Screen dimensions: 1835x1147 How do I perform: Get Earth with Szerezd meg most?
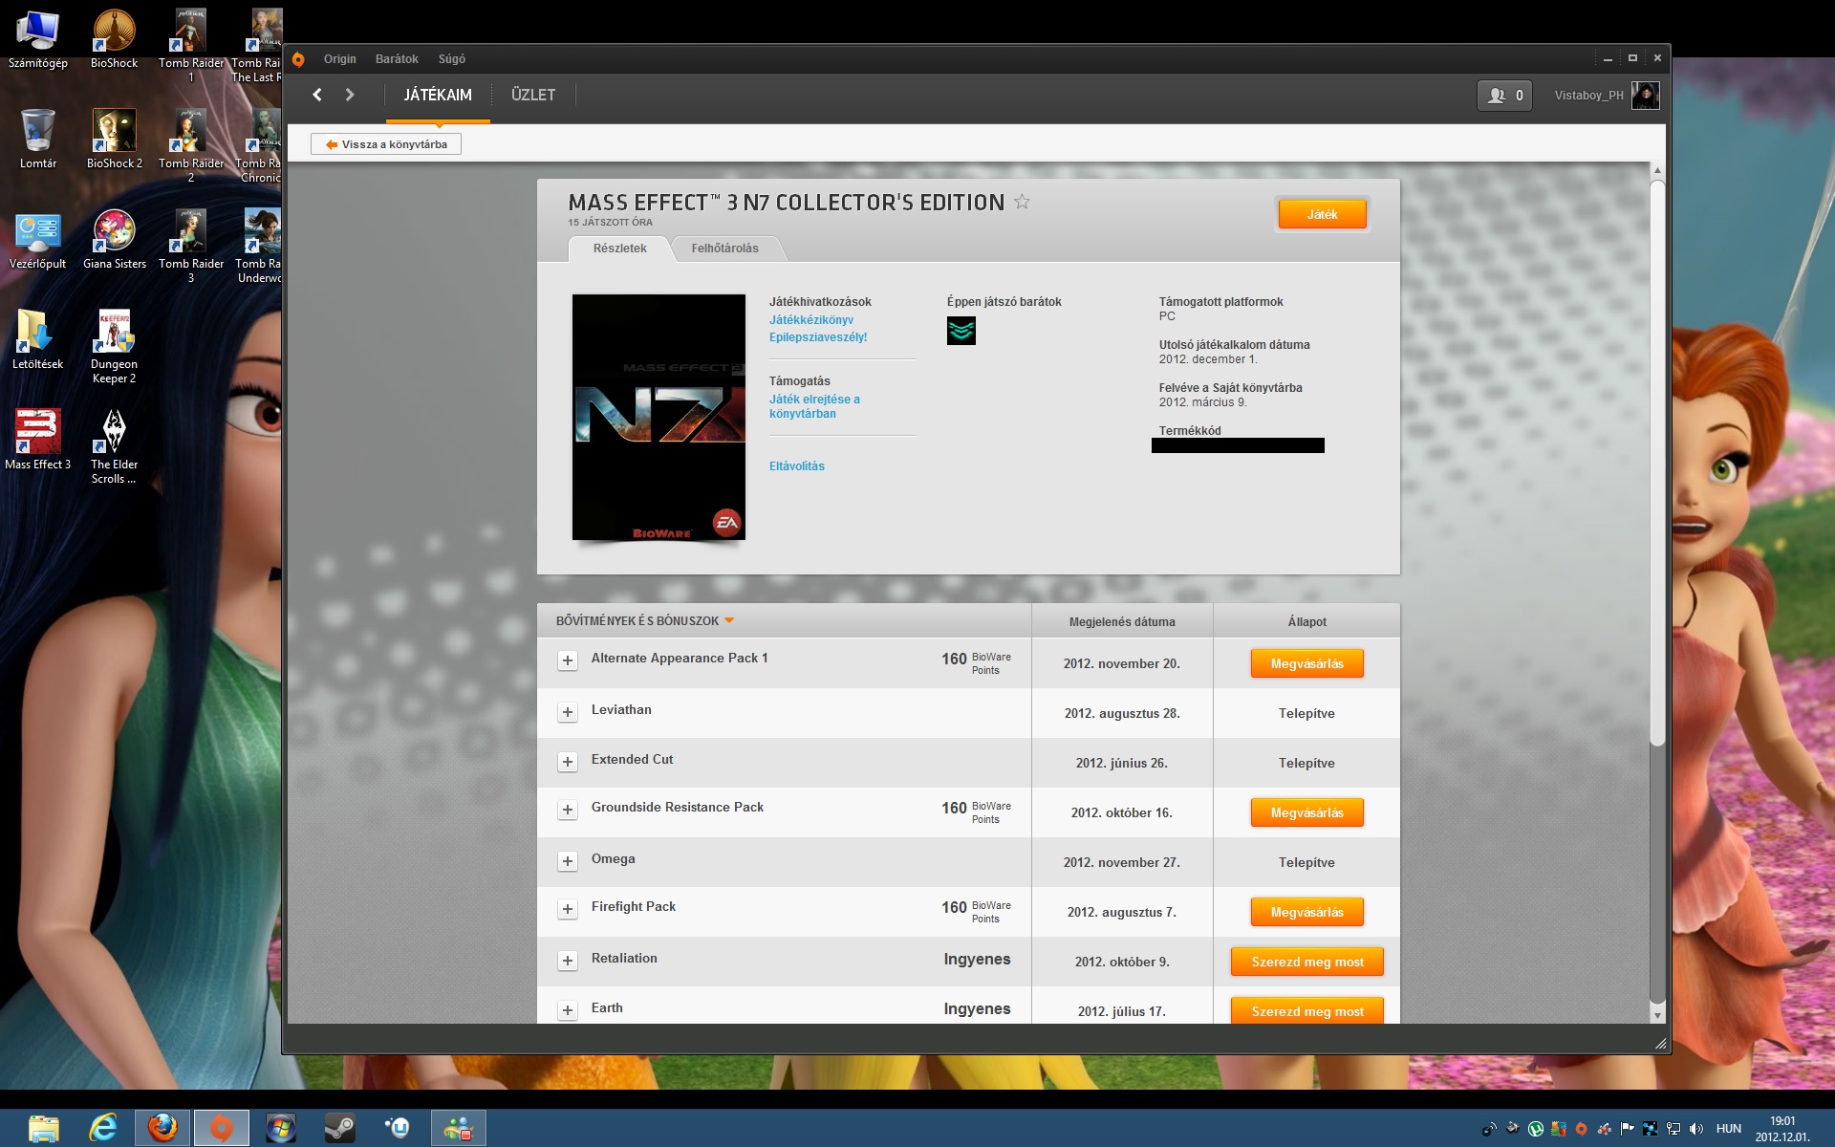point(1307,1010)
